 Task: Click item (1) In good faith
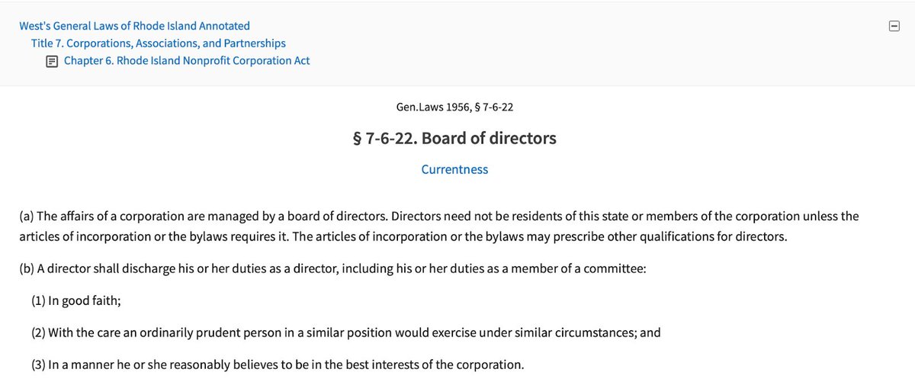point(76,300)
